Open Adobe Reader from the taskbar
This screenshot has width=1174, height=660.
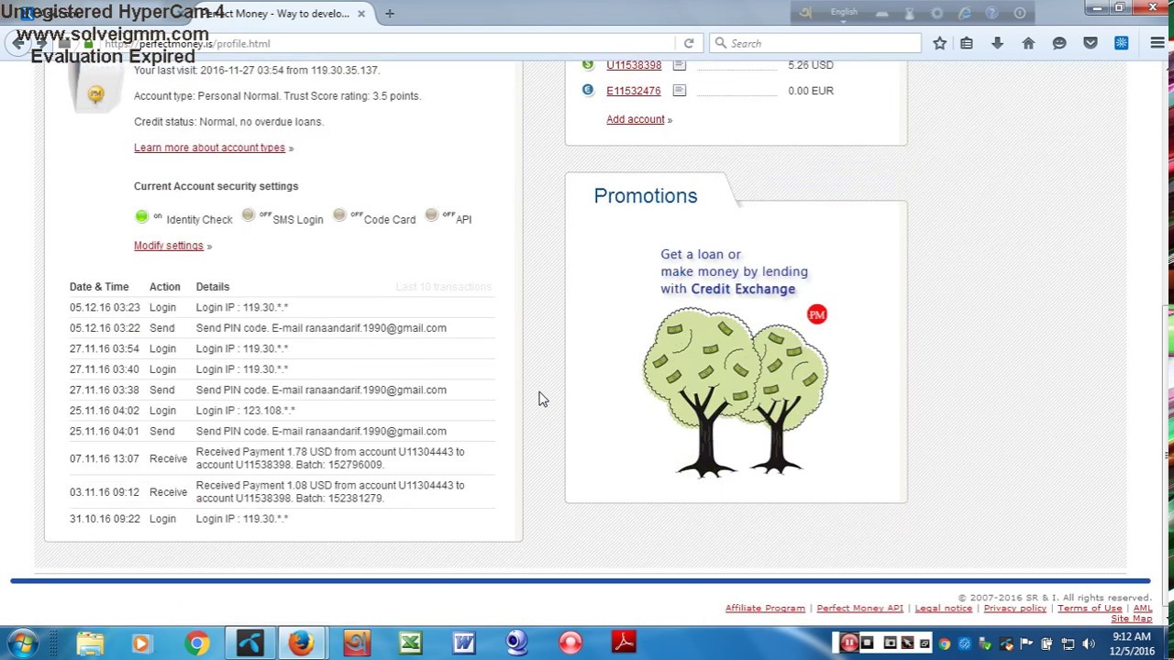624,643
